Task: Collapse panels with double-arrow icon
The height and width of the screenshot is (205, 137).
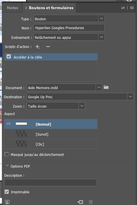Action: [x=123, y=8]
